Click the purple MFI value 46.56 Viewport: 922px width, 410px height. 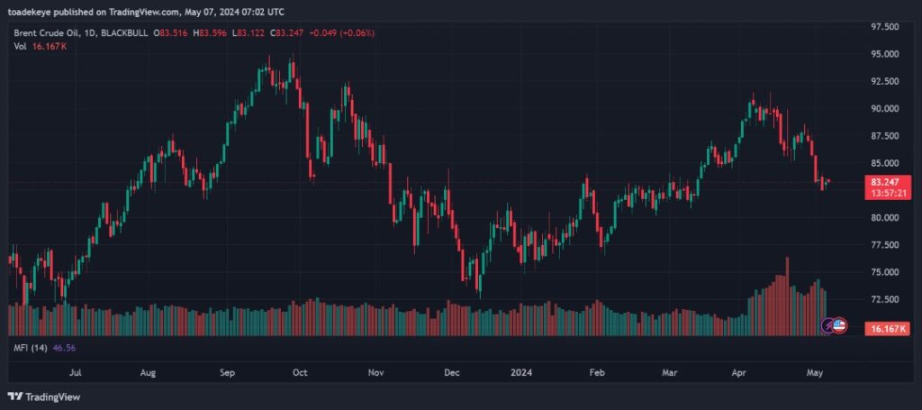click(x=64, y=347)
